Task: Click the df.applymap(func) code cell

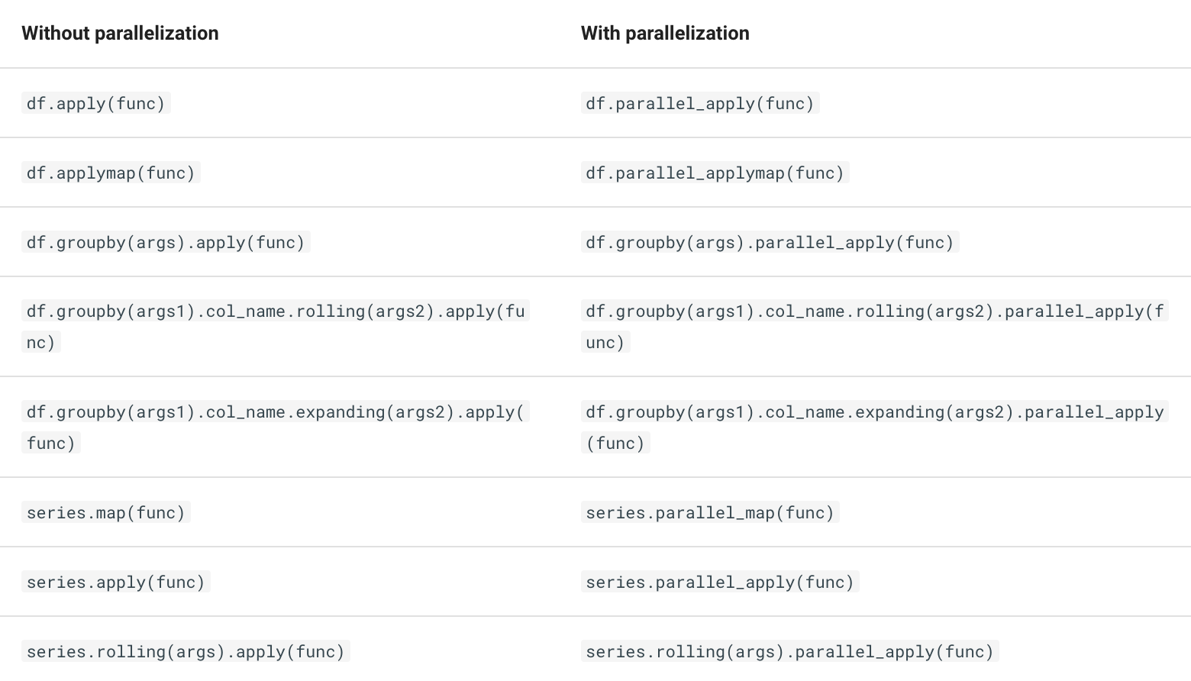Action: tap(111, 173)
